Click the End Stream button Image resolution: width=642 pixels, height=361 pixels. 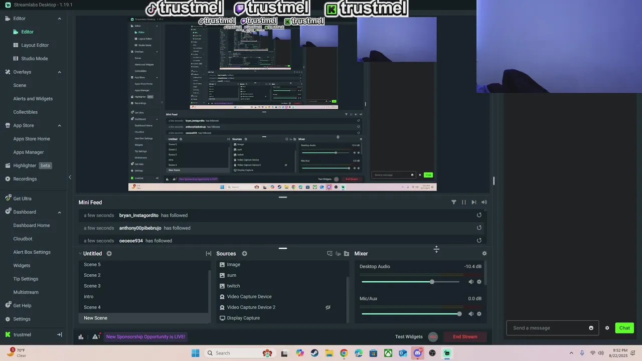click(x=465, y=337)
